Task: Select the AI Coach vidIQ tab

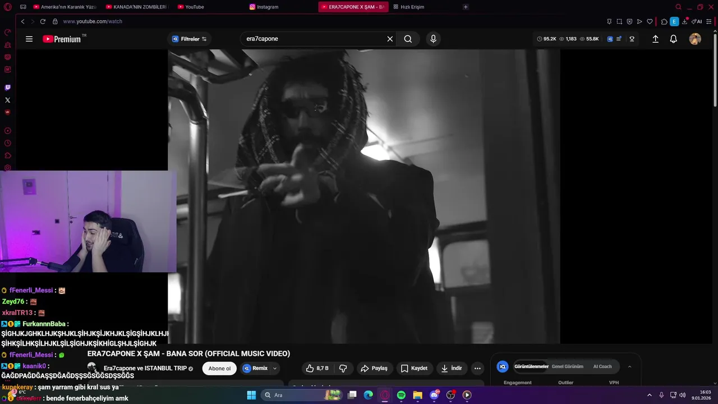Action: (x=602, y=366)
